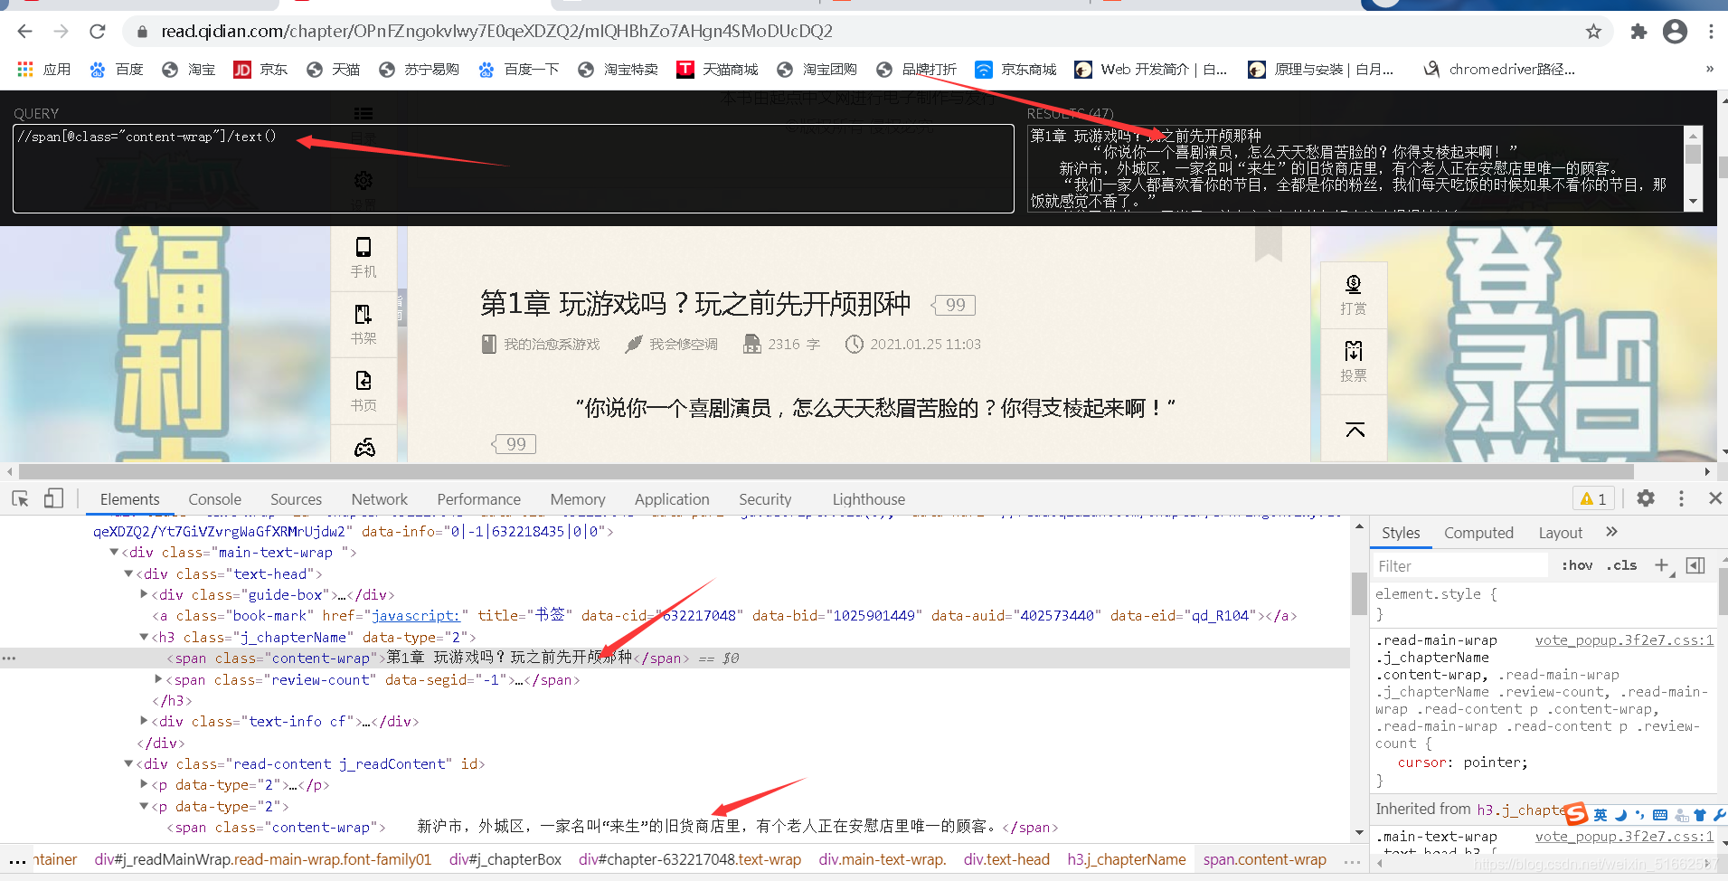Switch to the Memory tab
Viewport: 1728px width, 881px height.
tap(578, 499)
